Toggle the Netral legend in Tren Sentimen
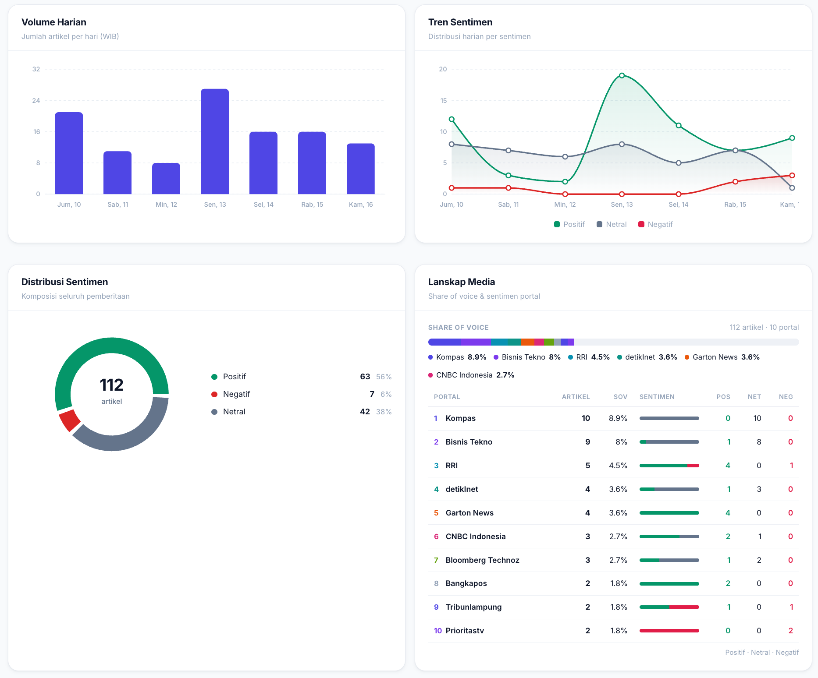The width and height of the screenshot is (818, 678). pos(612,224)
